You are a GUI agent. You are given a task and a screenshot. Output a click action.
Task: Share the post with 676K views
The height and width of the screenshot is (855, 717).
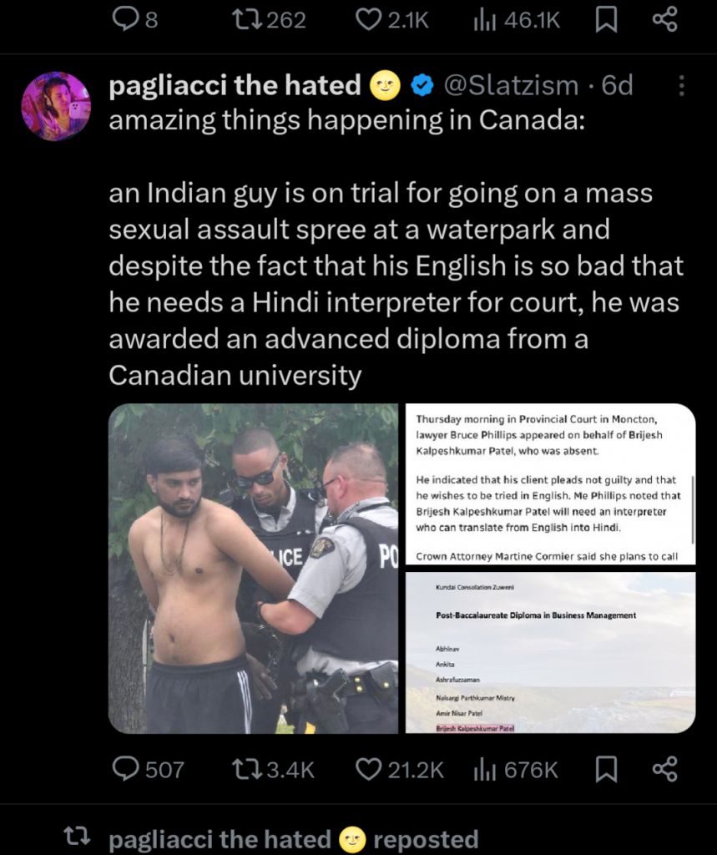(665, 769)
